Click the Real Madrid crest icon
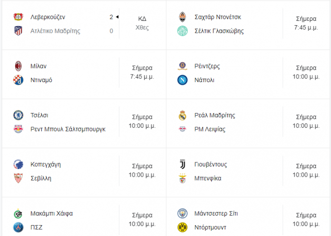Screen dimensions: 331x236 [183, 115]
